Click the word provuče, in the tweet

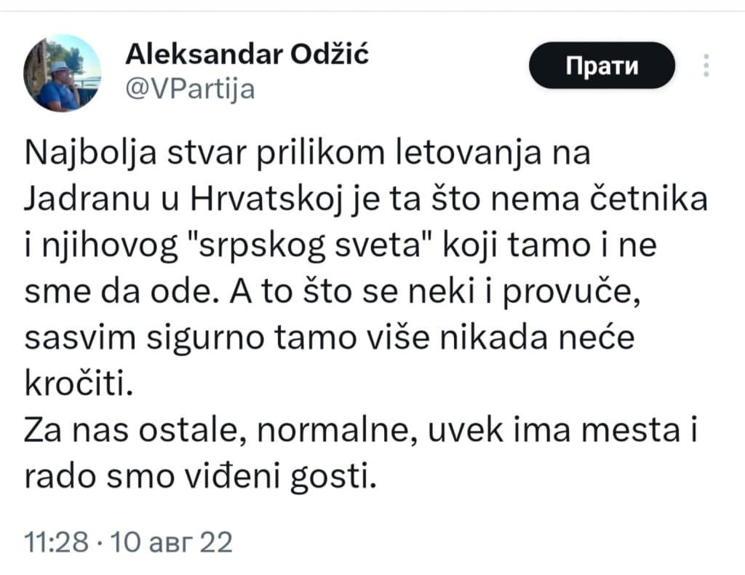[x=572, y=293]
